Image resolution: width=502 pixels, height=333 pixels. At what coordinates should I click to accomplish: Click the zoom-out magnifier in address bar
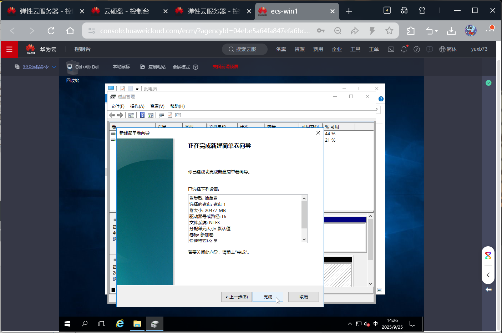pyautogui.click(x=338, y=31)
